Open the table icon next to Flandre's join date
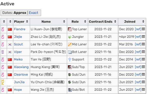This screenshot has height=94, width=147. [143, 29]
